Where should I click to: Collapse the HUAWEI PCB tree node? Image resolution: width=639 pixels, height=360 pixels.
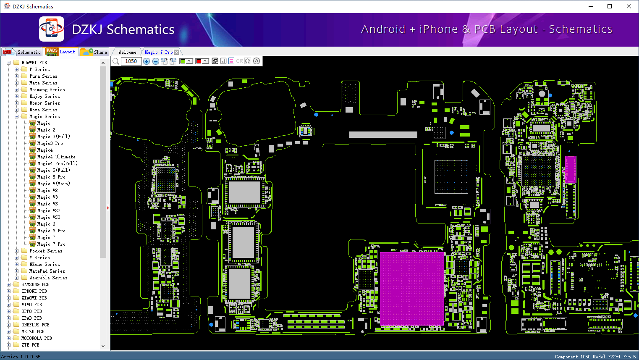pyautogui.click(x=9, y=63)
